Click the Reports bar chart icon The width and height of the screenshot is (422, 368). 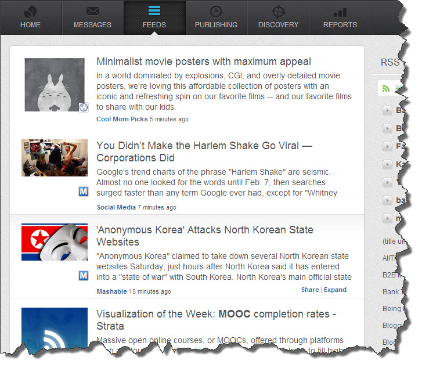click(340, 12)
